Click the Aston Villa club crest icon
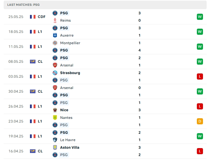 click(55, 148)
